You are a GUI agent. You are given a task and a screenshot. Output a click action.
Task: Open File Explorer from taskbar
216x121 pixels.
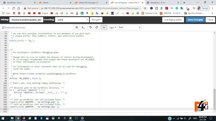pos(12,118)
